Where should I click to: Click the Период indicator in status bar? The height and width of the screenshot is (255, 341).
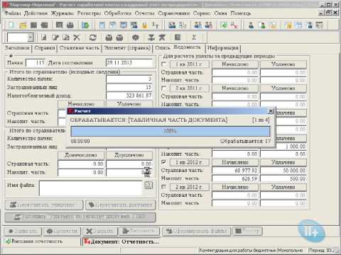324,250
